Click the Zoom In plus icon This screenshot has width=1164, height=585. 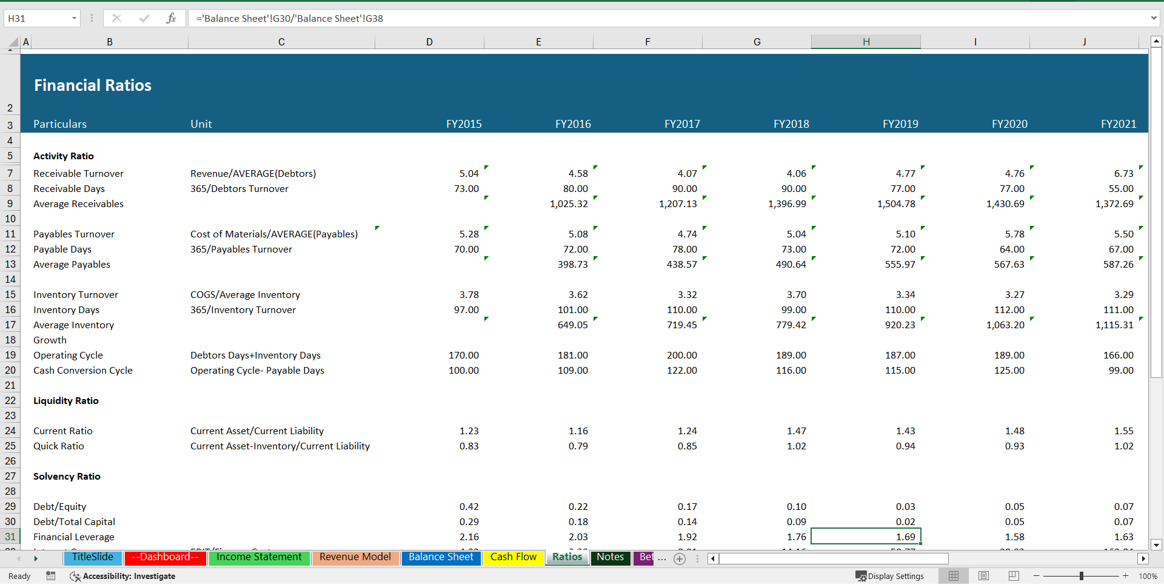coord(1125,576)
